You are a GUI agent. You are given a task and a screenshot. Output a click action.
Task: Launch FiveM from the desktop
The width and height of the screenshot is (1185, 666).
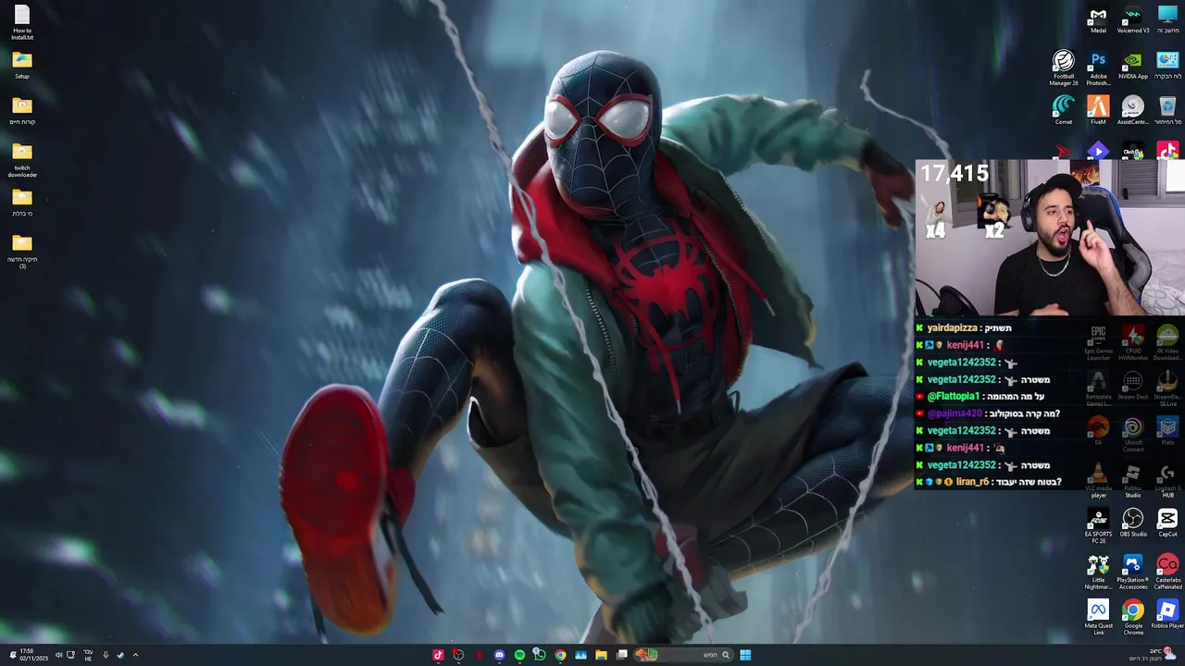point(1098,111)
